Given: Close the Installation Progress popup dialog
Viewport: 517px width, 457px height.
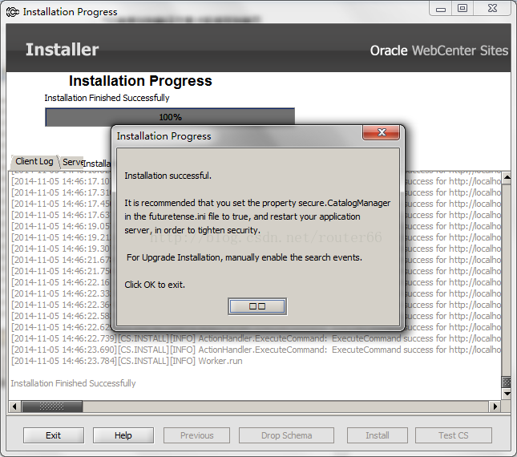Looking at the screenshot, I should click(382, 132).
